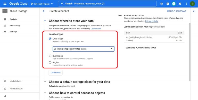Click the $0.026 per GB-month cost value
Image resolution: width=198 pixels, height=100 pixels.
[x=175, y=39]
